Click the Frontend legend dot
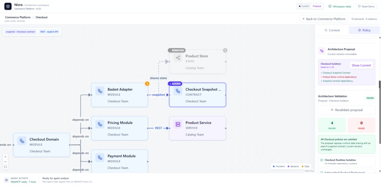The width and height of the screenshot is (381, 187). pos(274,166)
